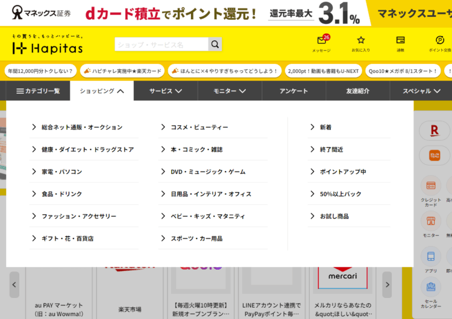Click ほんとに×4やりすぎちゃって pill
The image size is (452, 319).
click(225, 71)
